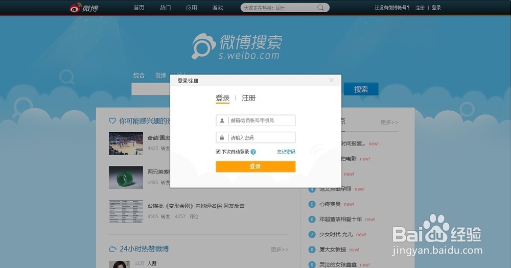Click 4257 评论 under 变形金刚 post
The width and height of the screenshot is (511, 268).
pyautogui.click(x=187, y=216)
